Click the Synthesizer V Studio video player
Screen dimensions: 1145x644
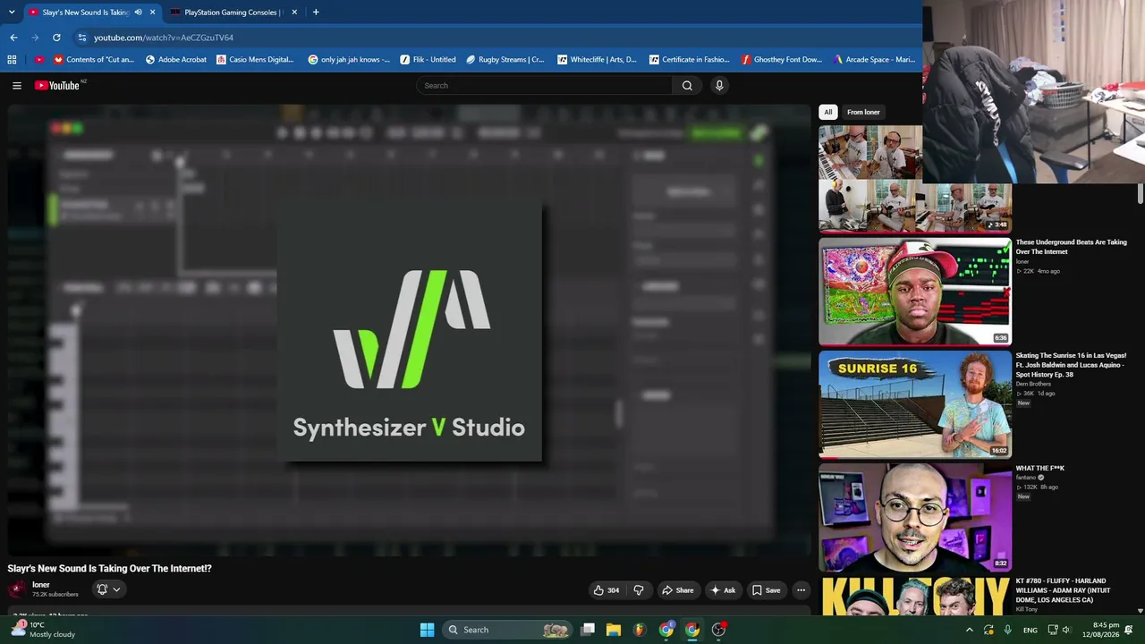[x=409, y=329]
